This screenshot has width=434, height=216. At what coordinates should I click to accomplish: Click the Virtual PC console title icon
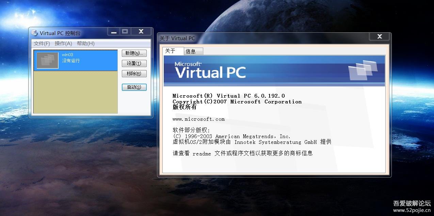[34, 33]
